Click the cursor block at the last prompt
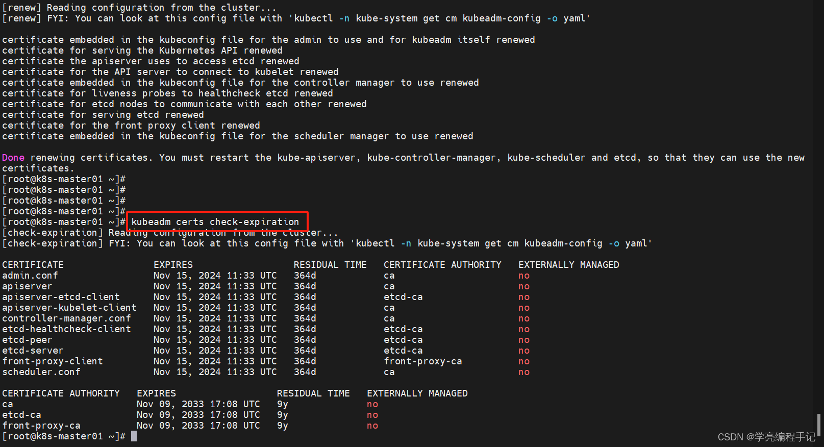 pos(134,436)
